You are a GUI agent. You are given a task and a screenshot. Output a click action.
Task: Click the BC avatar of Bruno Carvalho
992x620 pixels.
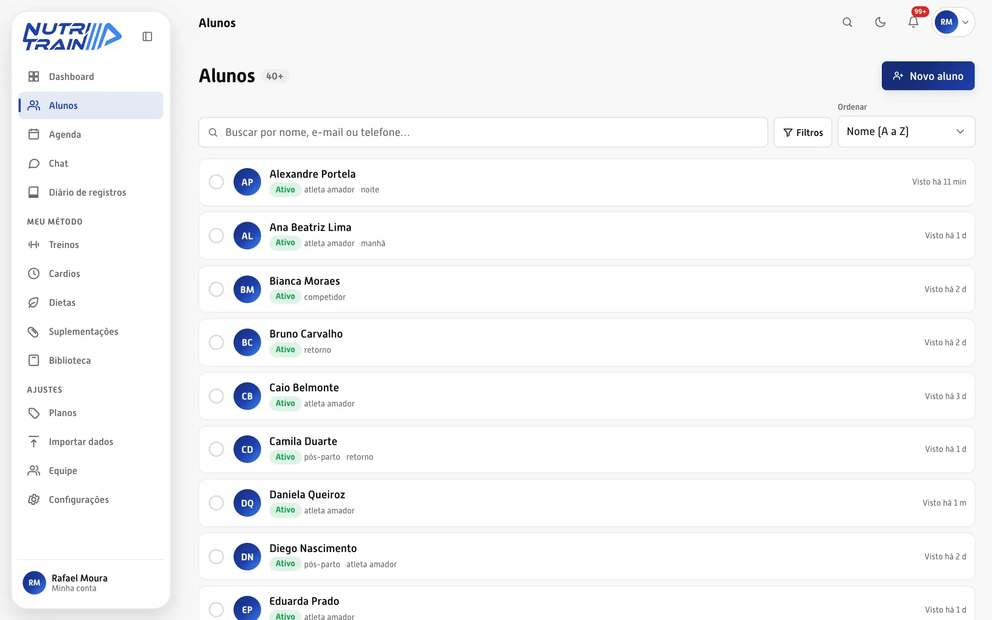247,343
